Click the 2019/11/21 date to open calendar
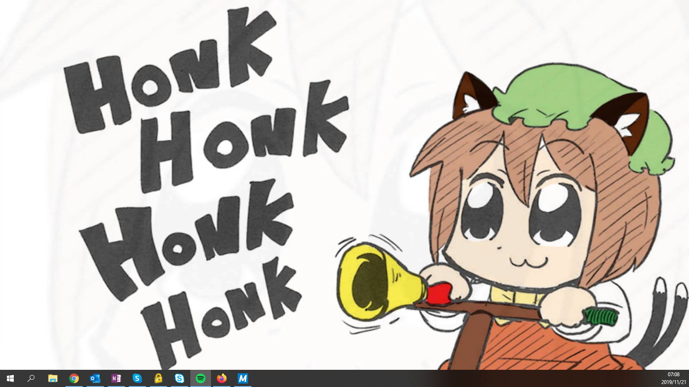 pos(673,382)
